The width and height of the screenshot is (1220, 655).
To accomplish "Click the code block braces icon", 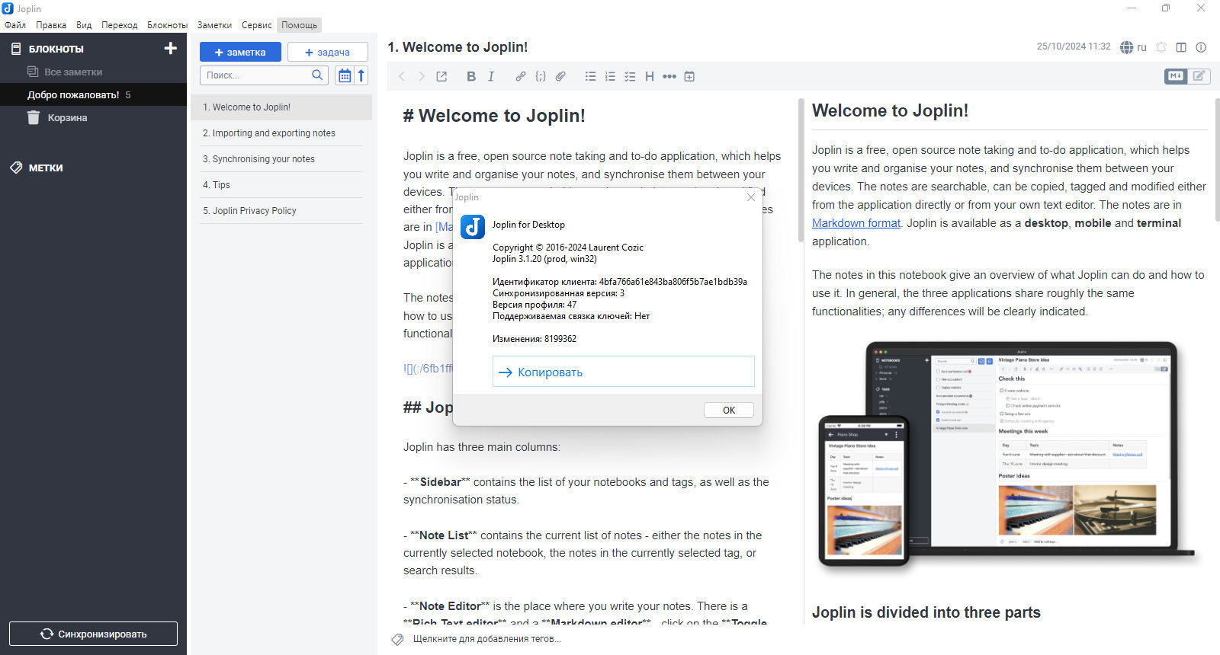I will tap(540, 76).
